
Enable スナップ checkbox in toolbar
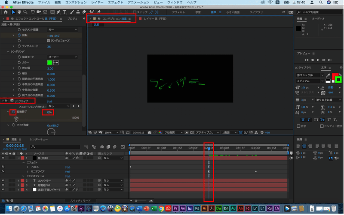coord(135,12)
